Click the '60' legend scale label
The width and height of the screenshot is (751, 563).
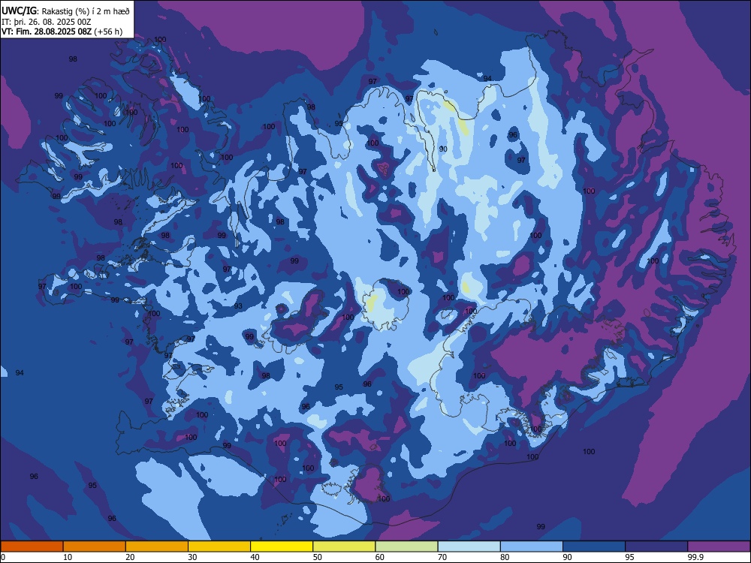tap(380, 557)
